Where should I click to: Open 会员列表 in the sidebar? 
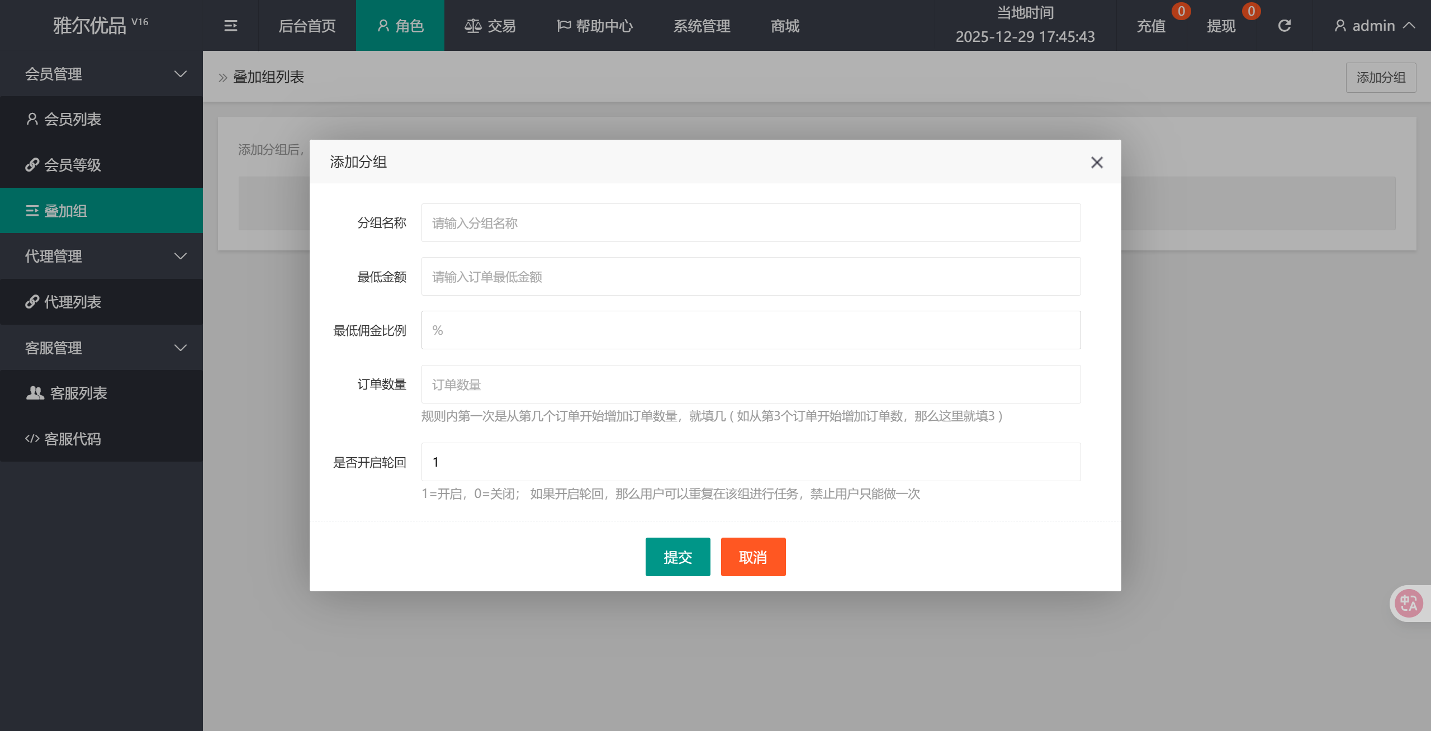tap(73, 119)
